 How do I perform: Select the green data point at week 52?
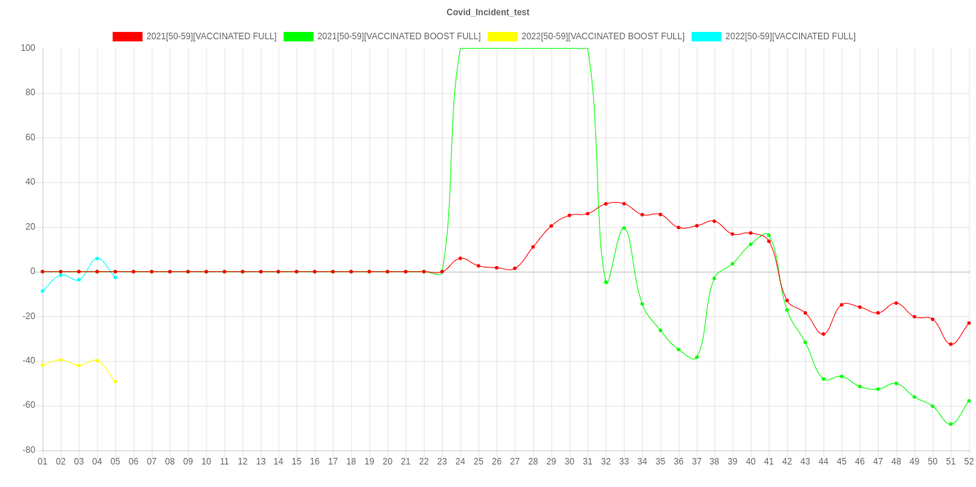point(969,401)
